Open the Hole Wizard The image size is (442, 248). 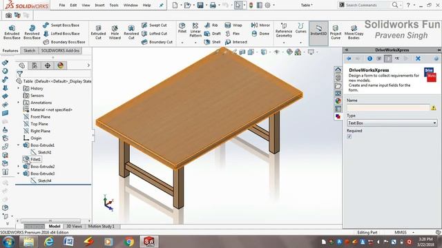pos(115,32)
